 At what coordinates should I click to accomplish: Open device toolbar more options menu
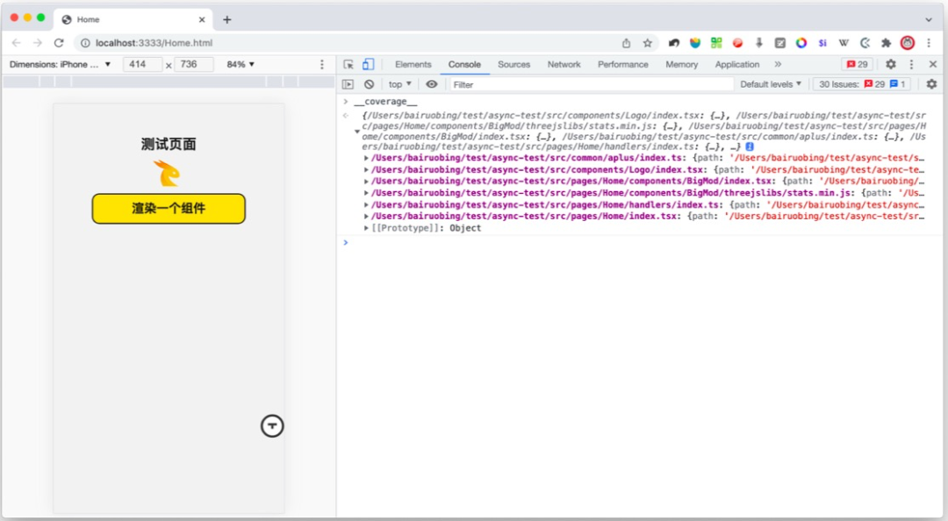click(321, 64)
